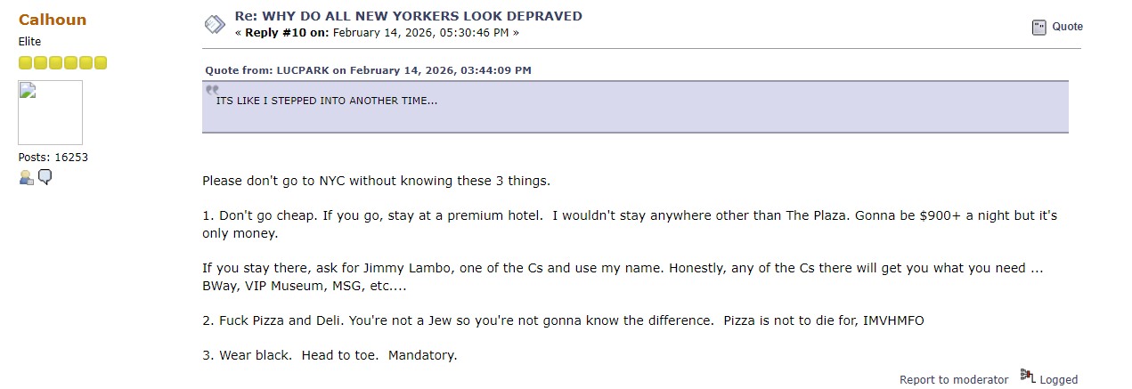The width and height of the screenshot is (1132, 389).
Task: Click the Quote text button
Action: point(1067,27)
